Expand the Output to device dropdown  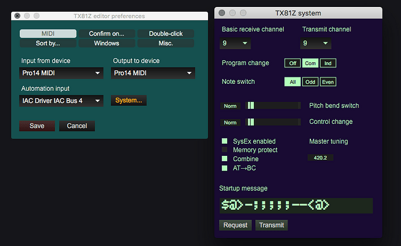pyautogui.click(x=153, y=73)
